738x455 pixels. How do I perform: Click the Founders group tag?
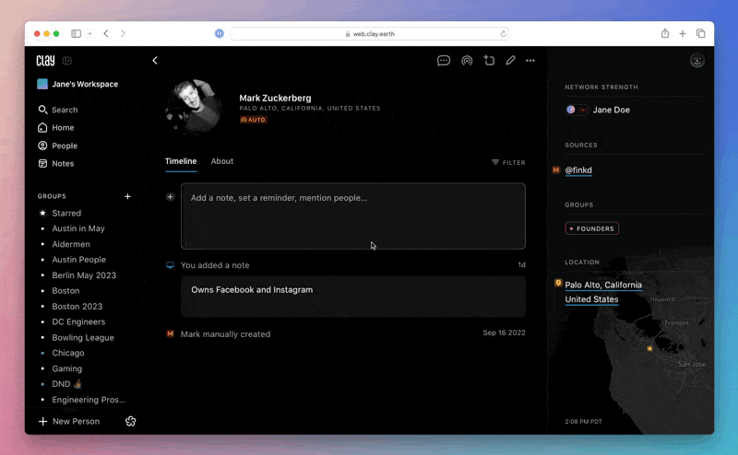pos(592,228)
